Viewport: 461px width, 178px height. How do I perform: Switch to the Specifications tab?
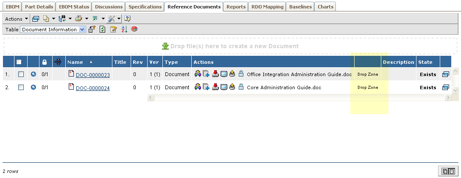tap(145, 7)
